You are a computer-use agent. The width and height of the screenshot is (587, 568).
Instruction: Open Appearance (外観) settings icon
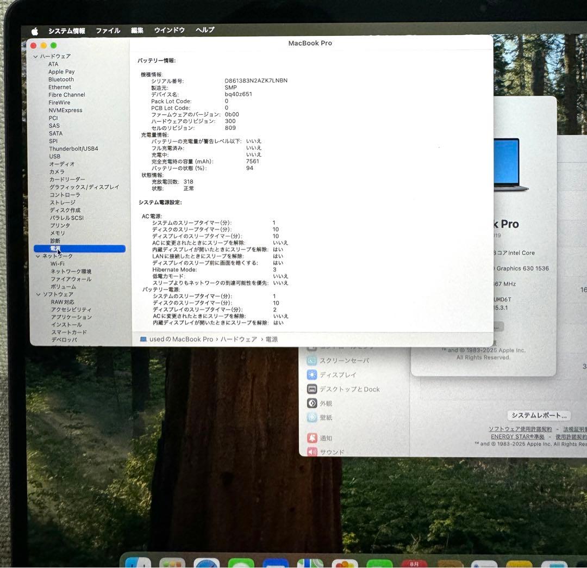pyautogui.click(x=311, y=403)
